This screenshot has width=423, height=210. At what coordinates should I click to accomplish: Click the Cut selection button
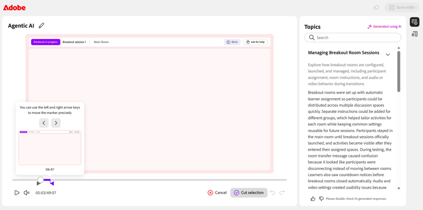coord(249,193)
